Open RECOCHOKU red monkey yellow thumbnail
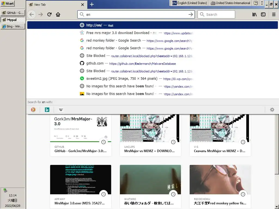279x209 pixels. [x=220, y=180]
